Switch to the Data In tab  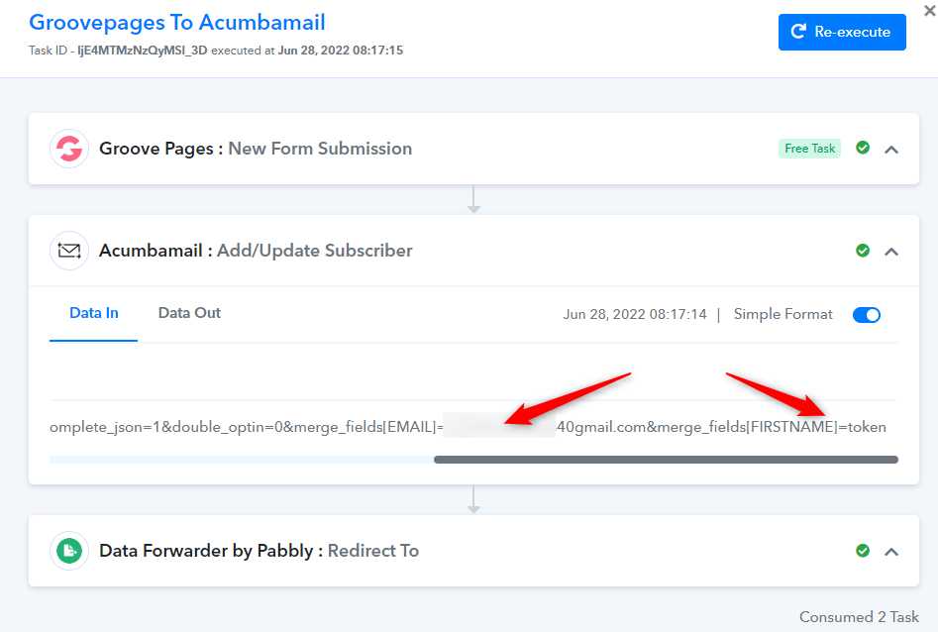point(94,313)
